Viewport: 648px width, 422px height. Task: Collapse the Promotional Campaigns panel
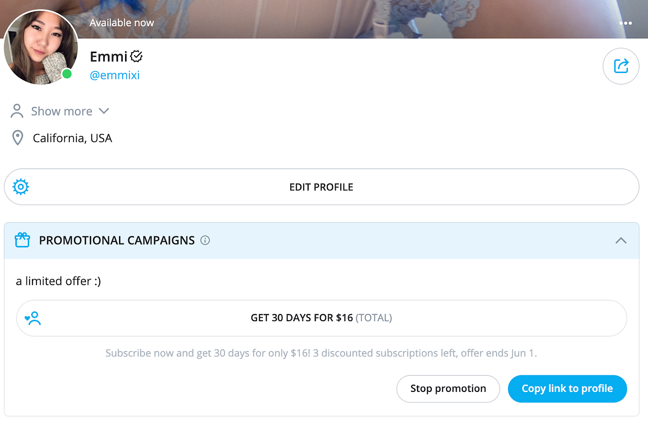click(x=621, y=240)
